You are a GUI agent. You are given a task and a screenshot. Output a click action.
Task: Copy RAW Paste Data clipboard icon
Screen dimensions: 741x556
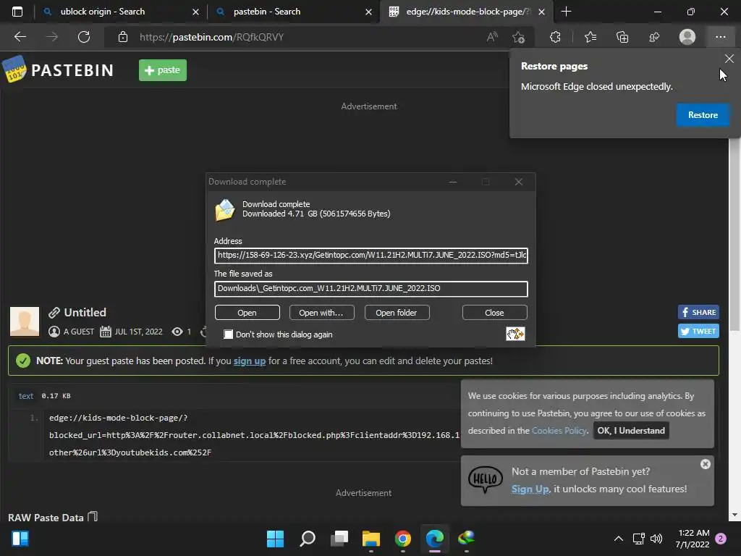[x=93, y=516]
